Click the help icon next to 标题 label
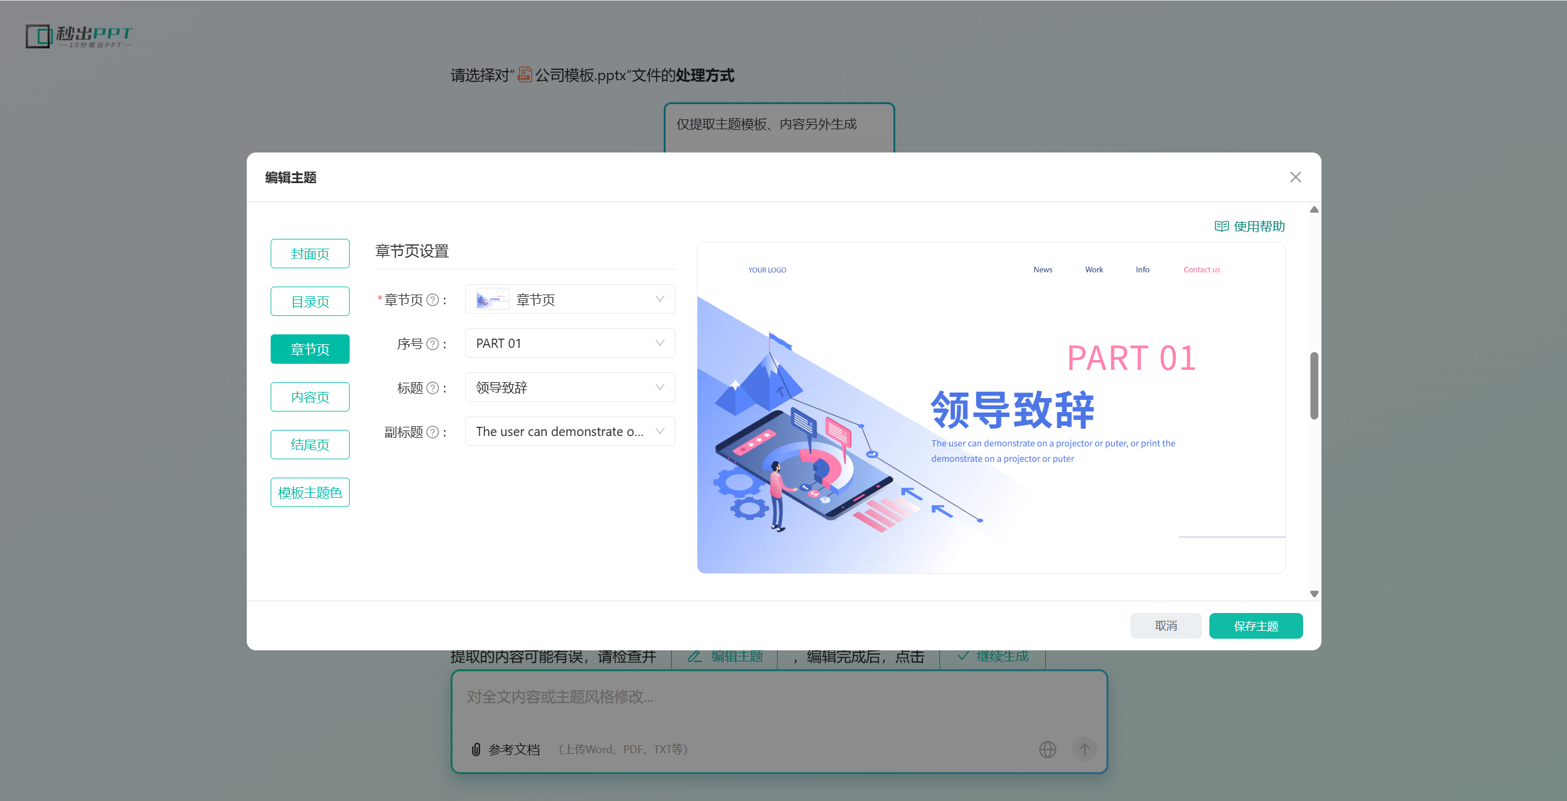The image size is (1567, 801). 432,388
